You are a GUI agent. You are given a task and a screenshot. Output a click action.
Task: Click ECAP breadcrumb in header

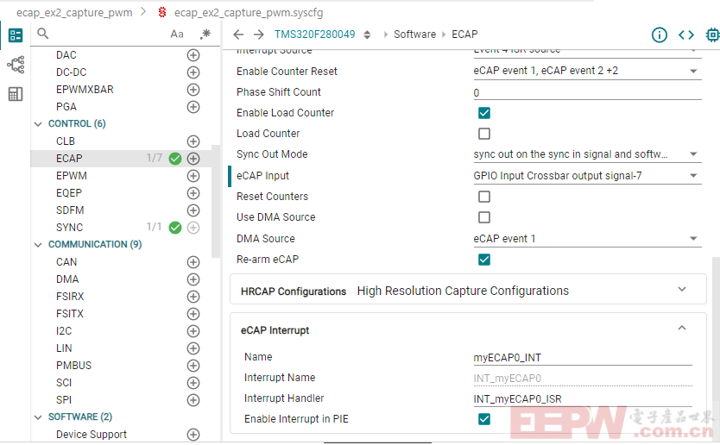(x=464, y=34)
